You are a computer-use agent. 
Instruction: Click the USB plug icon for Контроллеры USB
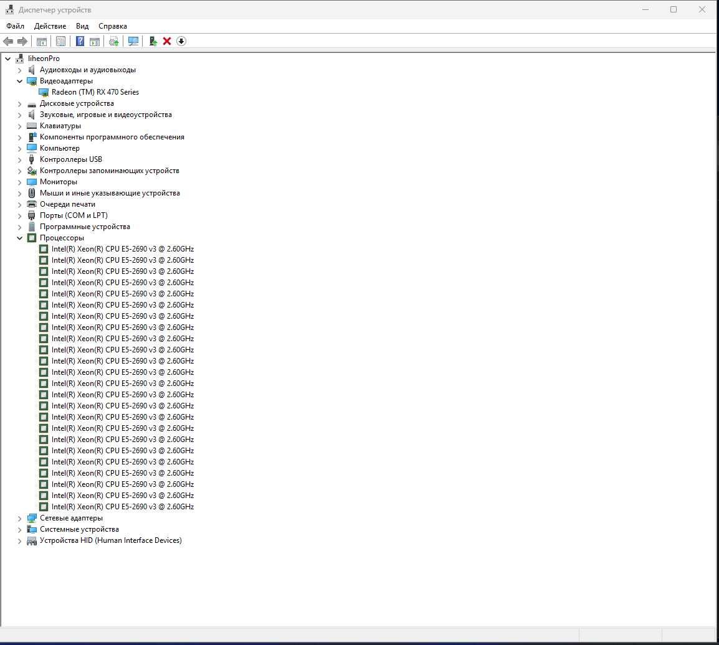point(32,159)
